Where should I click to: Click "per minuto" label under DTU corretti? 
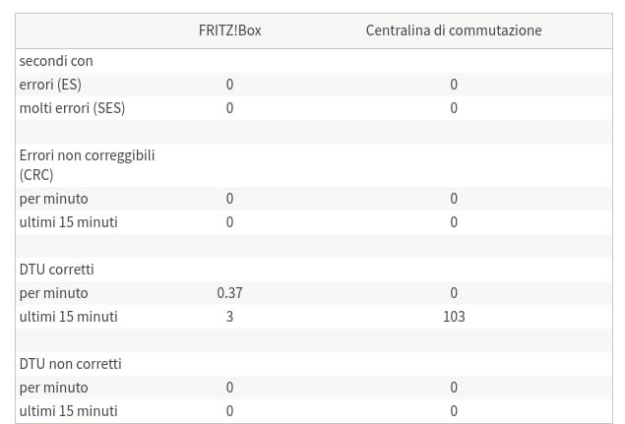53,293
